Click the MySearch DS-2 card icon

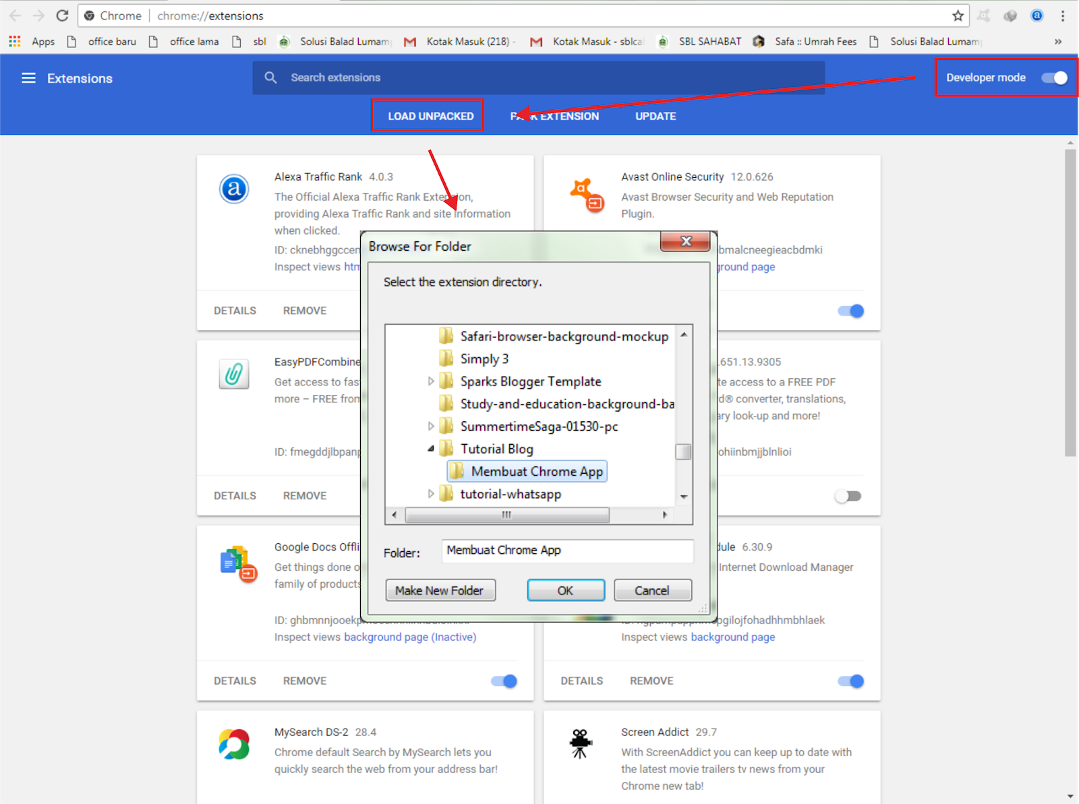click(x=234, y=744)
